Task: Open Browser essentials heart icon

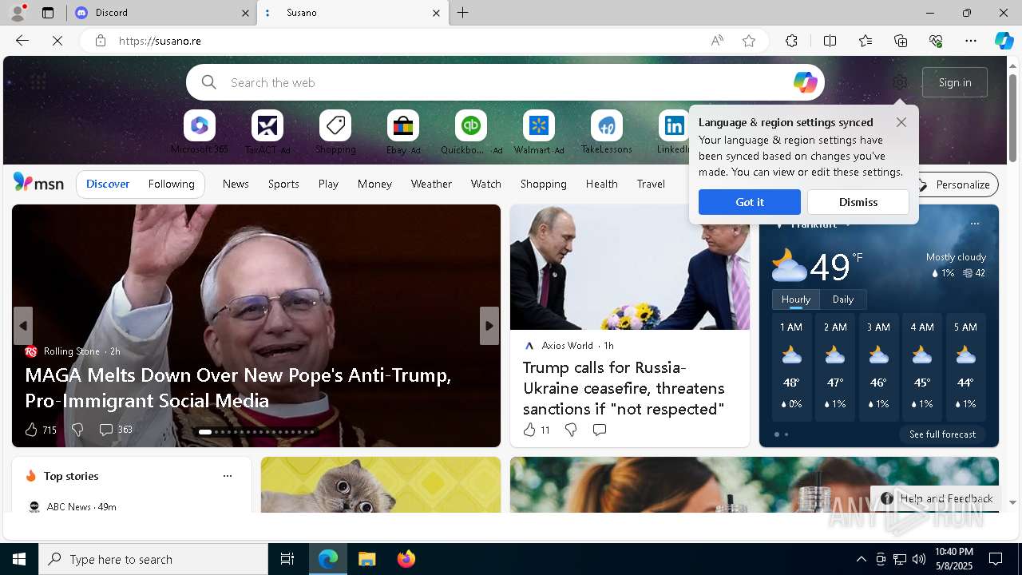Action: 936,41
